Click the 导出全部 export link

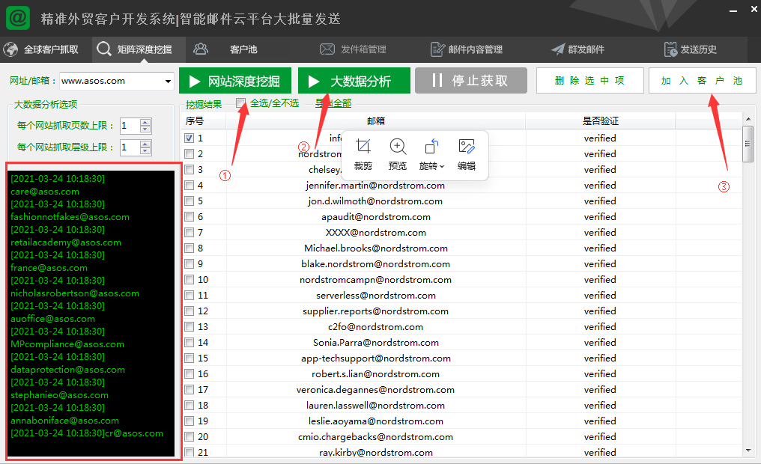point(333,103)
